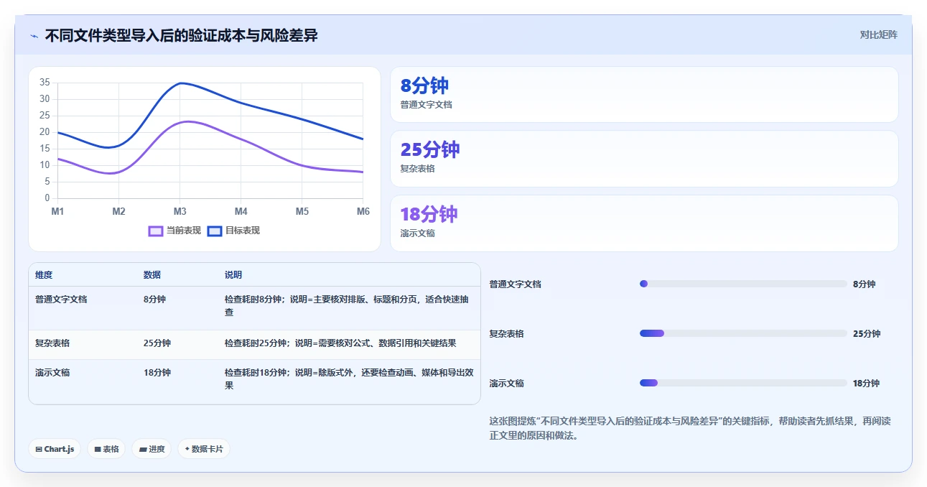Viewport: 927px width, 487px height.
Task: Click the 普通文字文档 progress bar
Action: (743, 284)
